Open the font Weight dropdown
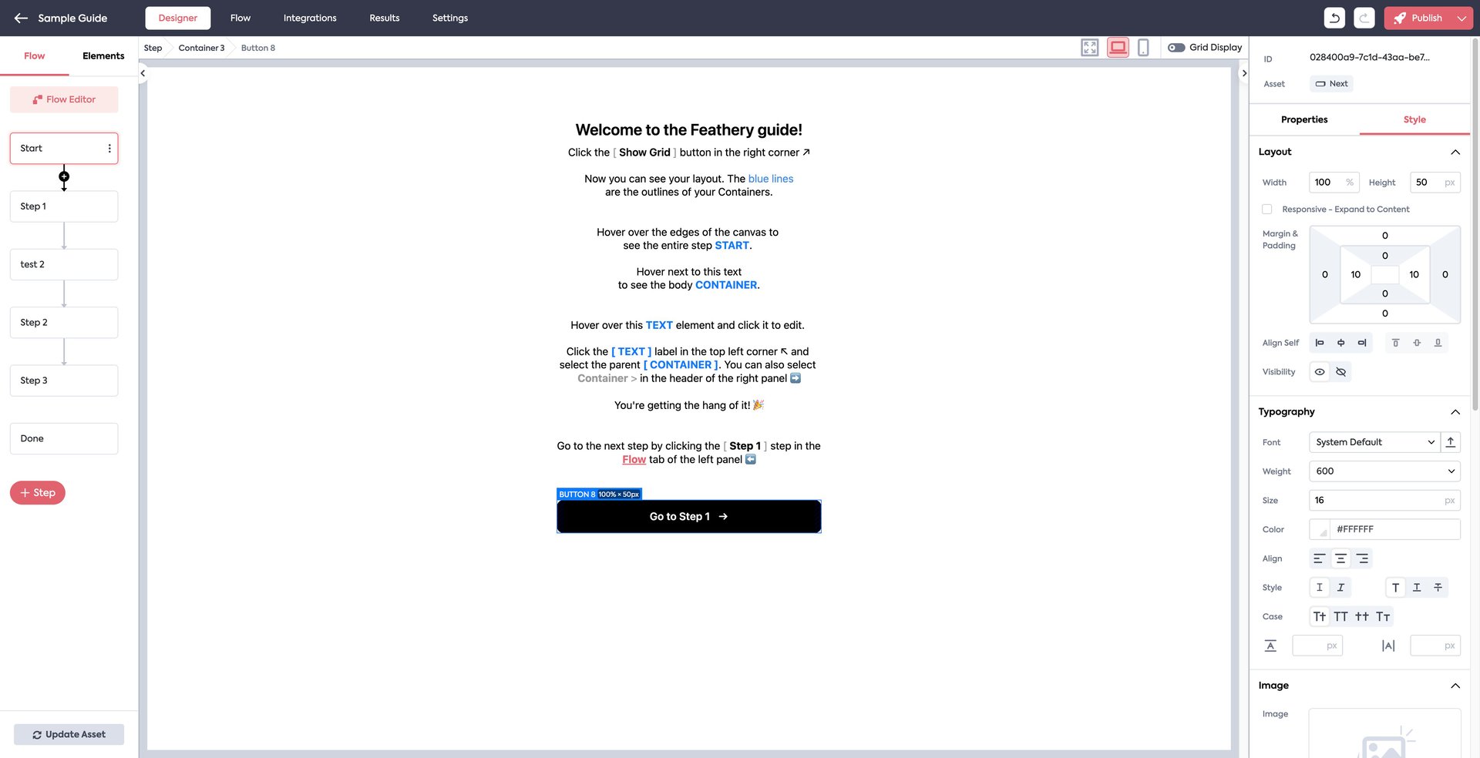Screen dimensions: 1480x758 tap(1385, 471)
